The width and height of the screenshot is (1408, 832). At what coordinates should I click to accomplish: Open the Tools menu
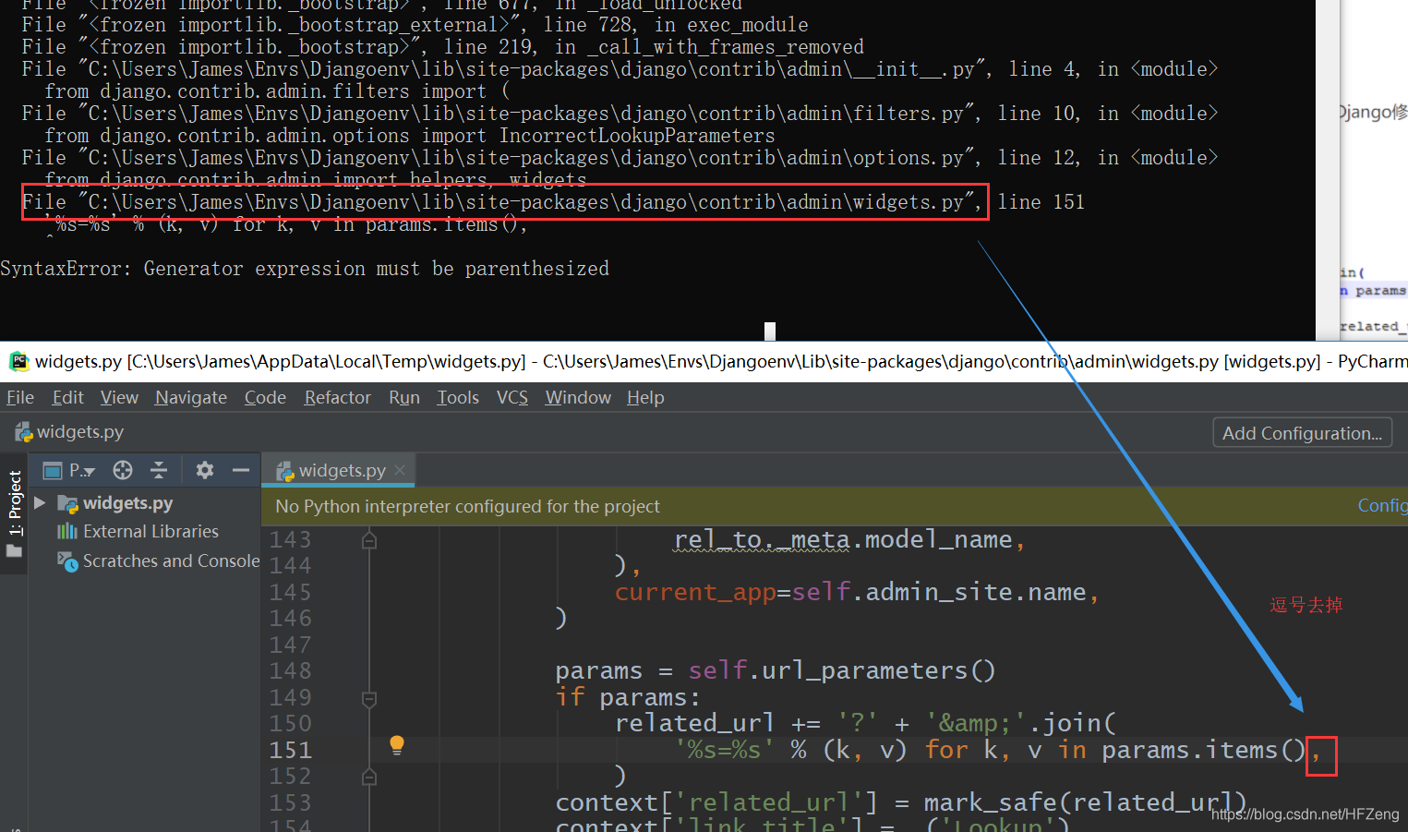click(x=458, y=397)
